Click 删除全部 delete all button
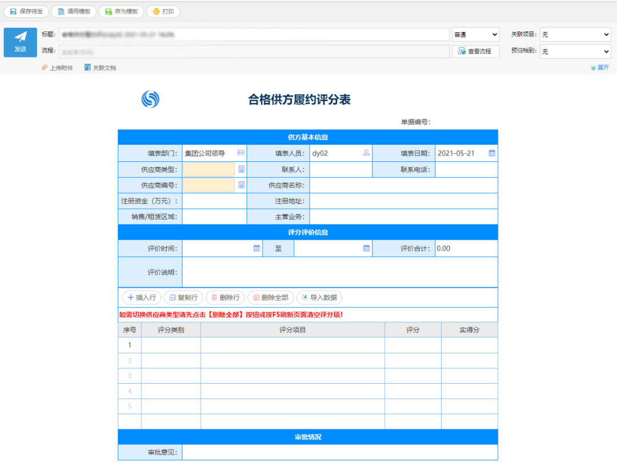The width and height of the screenshot is (617, 469). 271,297
